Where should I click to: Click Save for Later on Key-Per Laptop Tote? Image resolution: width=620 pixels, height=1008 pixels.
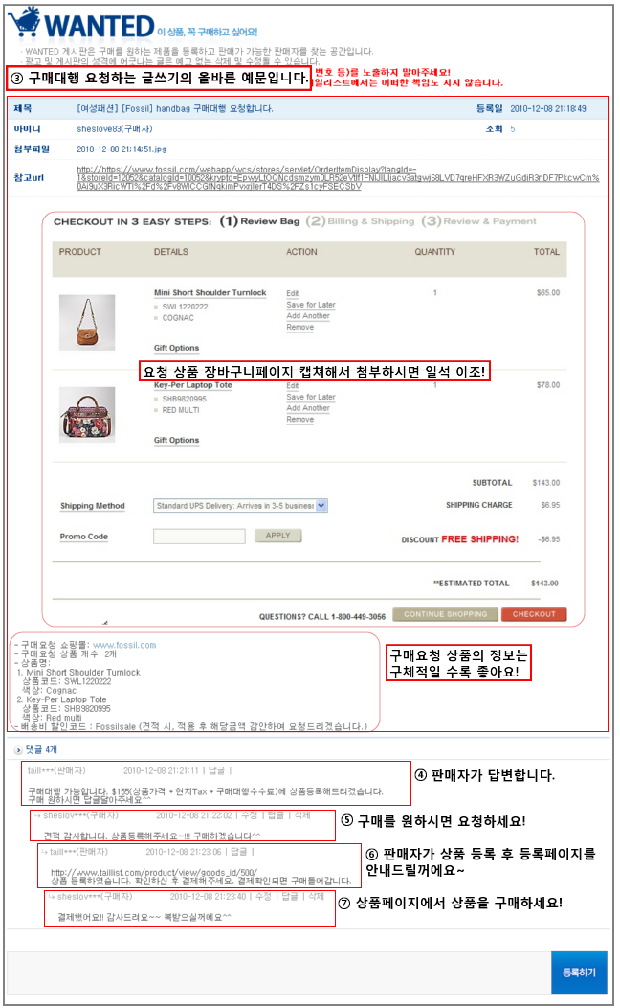311,398
